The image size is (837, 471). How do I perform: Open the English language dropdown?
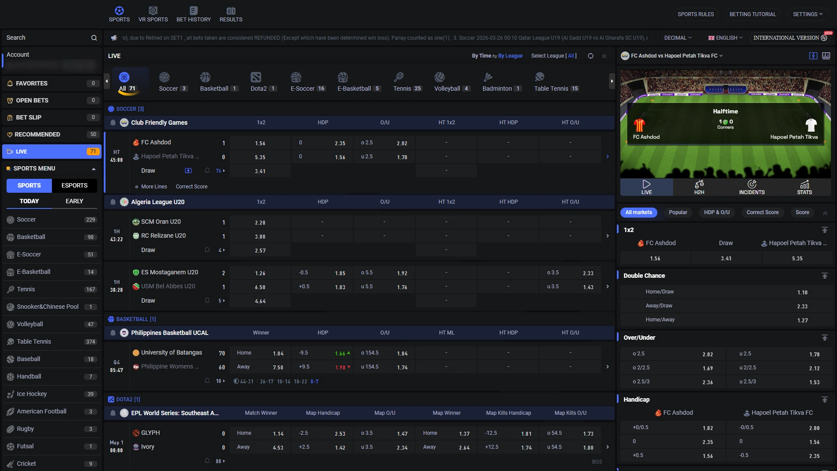tap(725, 38)
